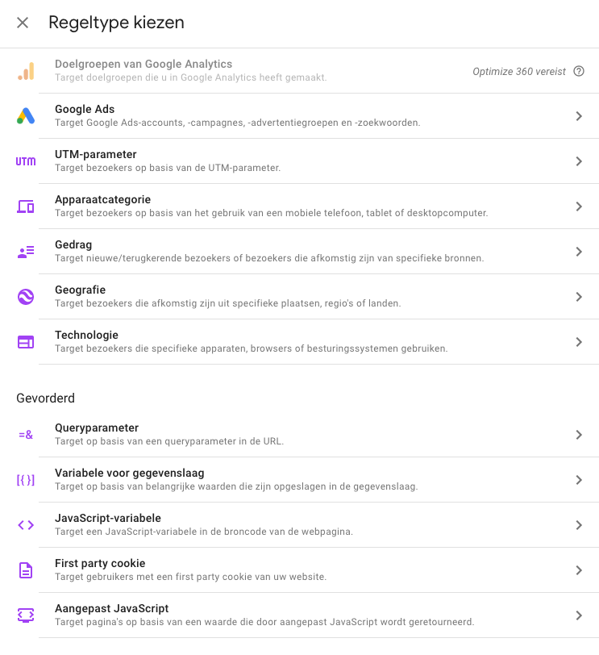
Task: Click the Technologie browser icon
Action: [26, 342]
